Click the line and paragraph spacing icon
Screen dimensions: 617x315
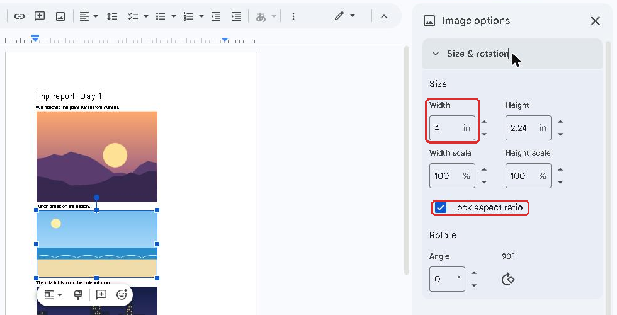coord(112,16)
